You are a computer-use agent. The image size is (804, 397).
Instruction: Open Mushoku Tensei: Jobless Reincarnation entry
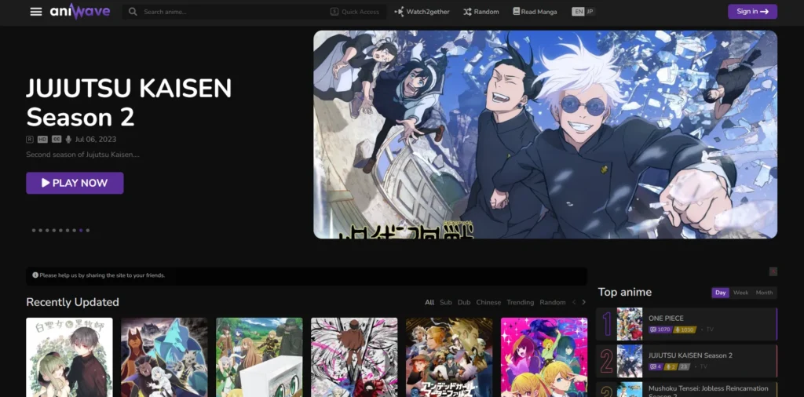coord(708,392)
